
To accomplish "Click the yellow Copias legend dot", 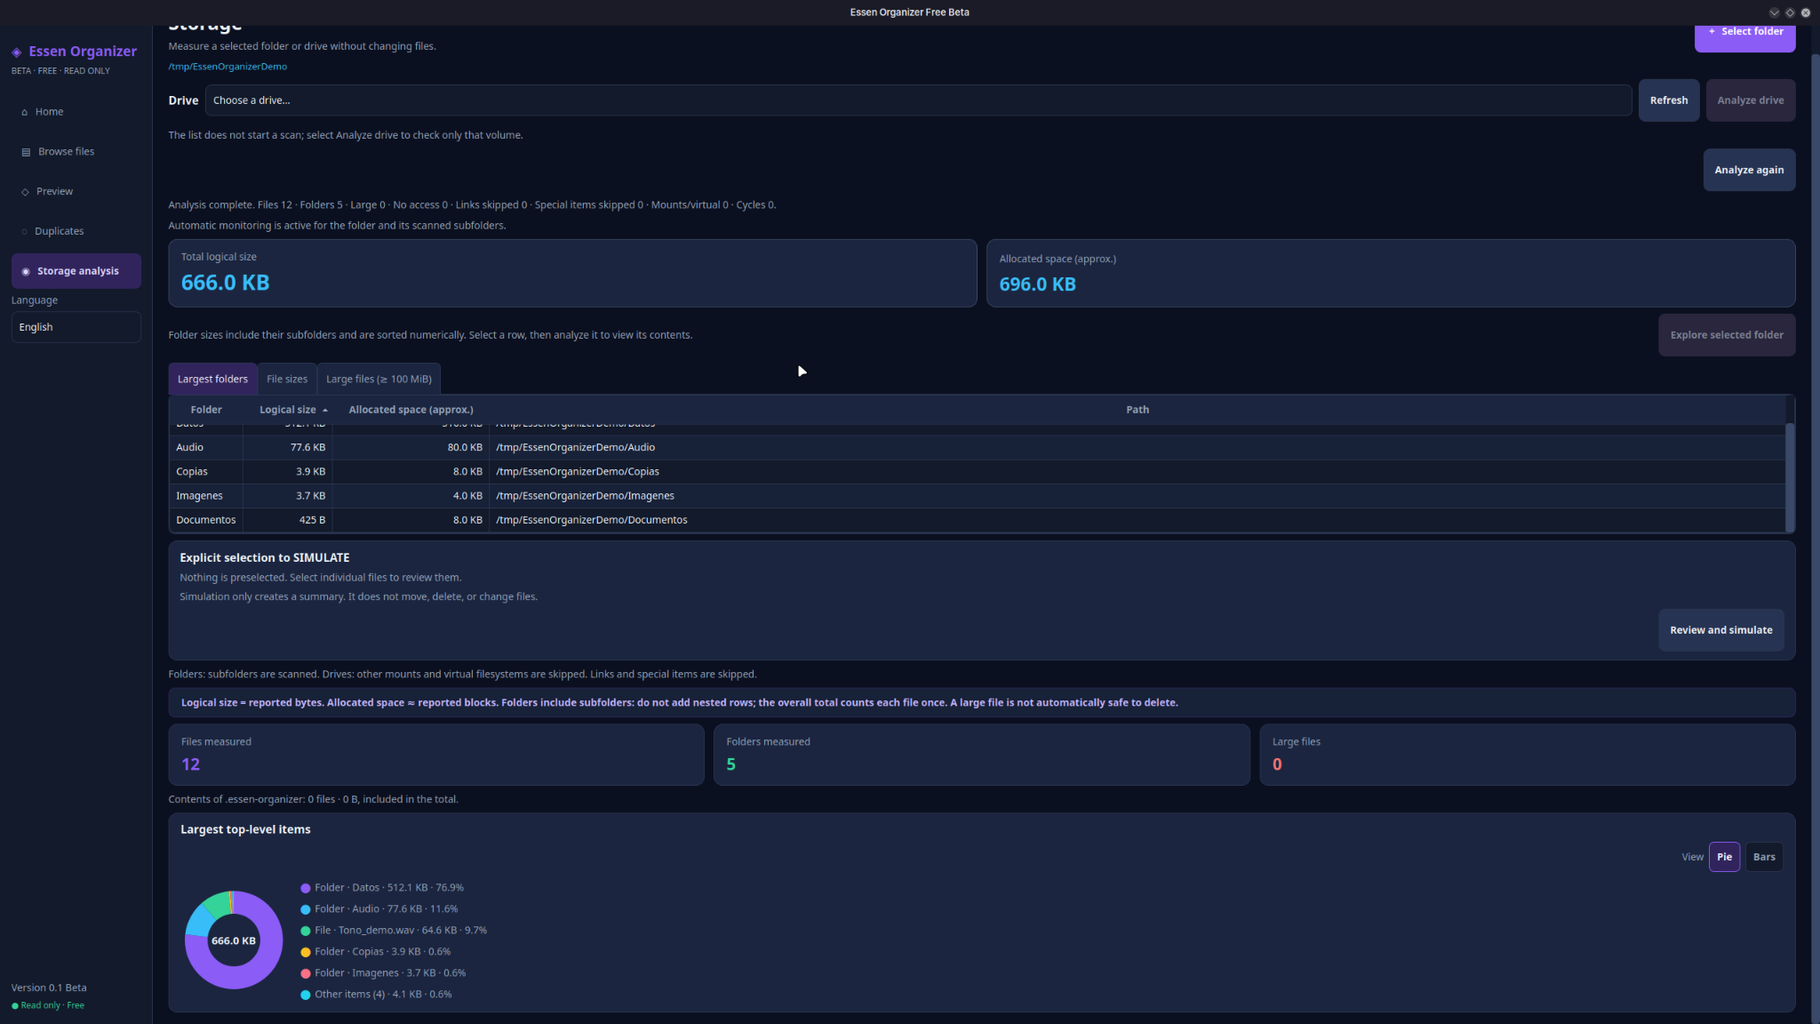I will click(306, 952).
